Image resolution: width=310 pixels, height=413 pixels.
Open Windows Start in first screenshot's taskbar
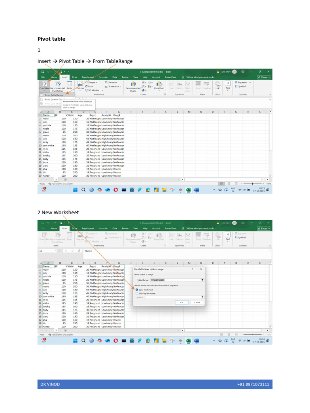[x=75, y=190]
